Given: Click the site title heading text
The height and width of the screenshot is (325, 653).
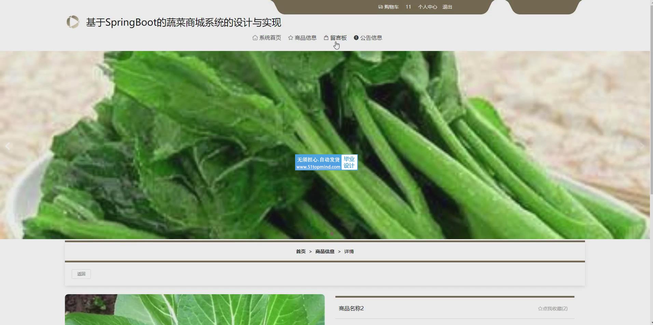Looking at the screenshot, I should tap(183, 23).
